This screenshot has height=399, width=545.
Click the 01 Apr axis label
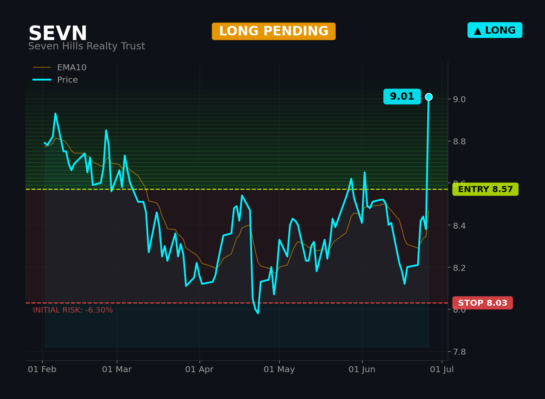(200, 370)
